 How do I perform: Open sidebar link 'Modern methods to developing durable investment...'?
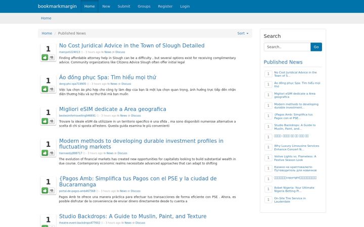click(x=296, y=106)
